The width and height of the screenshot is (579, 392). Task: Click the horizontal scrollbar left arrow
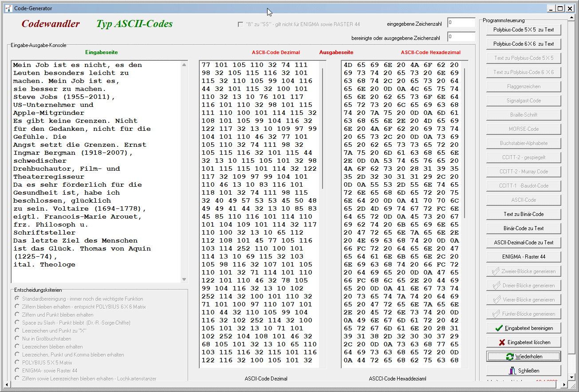click(x=7, y=384)
